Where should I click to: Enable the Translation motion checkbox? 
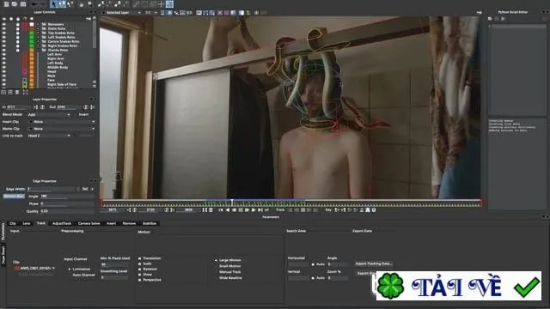click(x=139, y=258)
